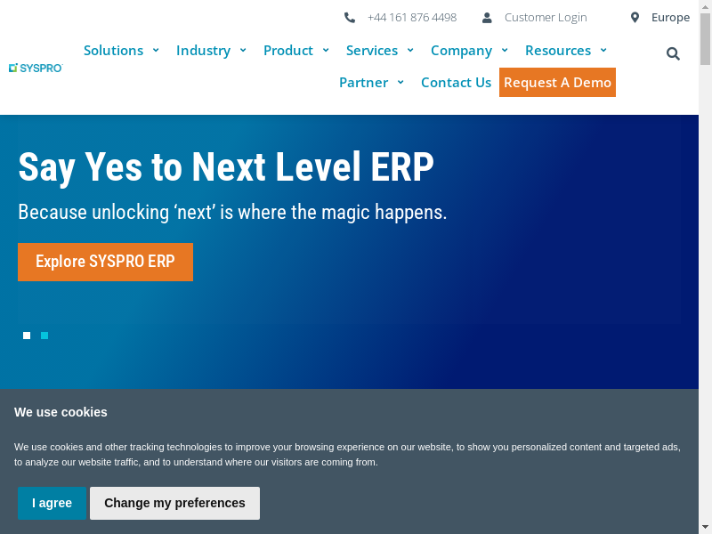
Task: Click the Customer Login person icon
Action: (487, 17)
